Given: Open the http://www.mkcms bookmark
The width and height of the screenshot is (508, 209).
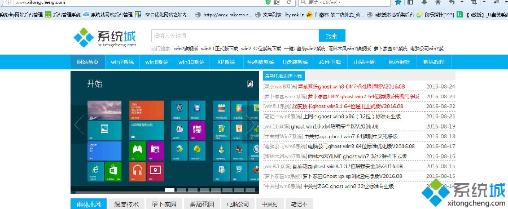Looking at the screenshot, I should [224, 15].
